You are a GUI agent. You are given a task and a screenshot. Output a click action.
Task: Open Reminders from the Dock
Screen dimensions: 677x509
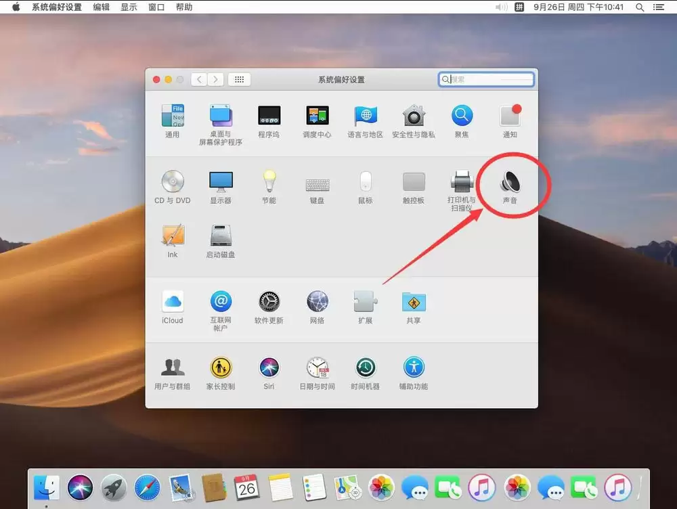click(x=314, y=487)
